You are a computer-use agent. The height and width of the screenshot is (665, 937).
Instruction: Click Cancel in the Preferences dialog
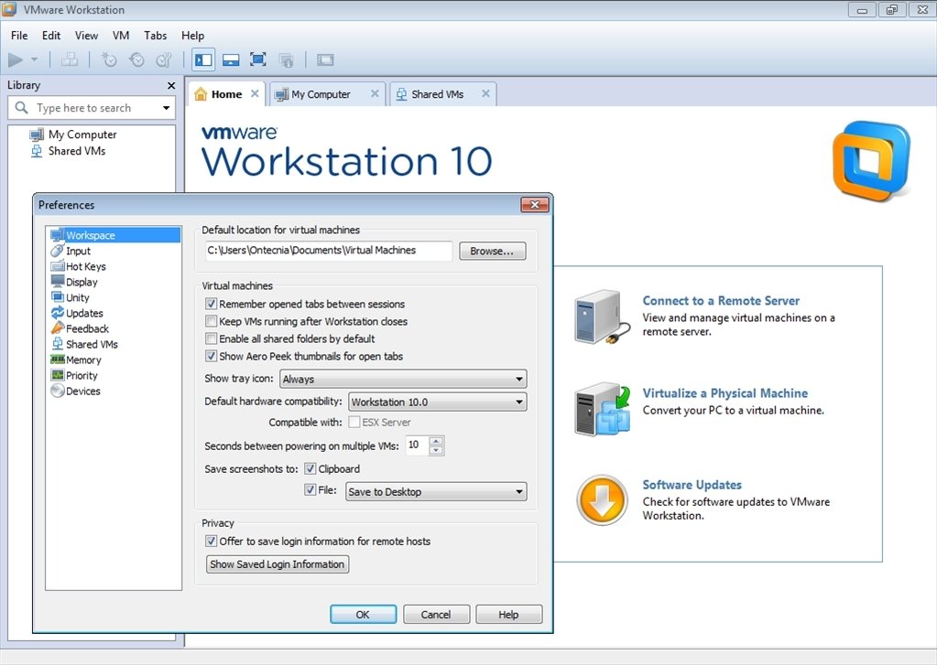click(436, 615)
